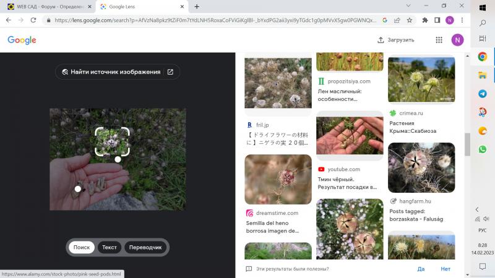
Task: Open Telegram from the taskbar
Action: pyautogui.click(x=483, y=94)
